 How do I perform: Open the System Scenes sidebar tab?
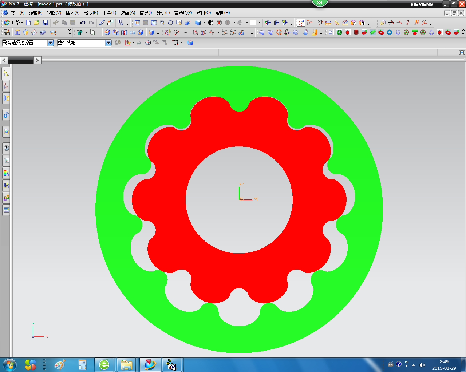click(6, 210)
